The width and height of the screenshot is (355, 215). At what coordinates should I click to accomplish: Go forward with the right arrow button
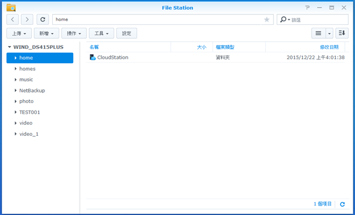coord(27,19)
